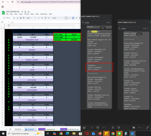Open the zoom 100% dropdown
151x136 pixels.
coord(29,18)
